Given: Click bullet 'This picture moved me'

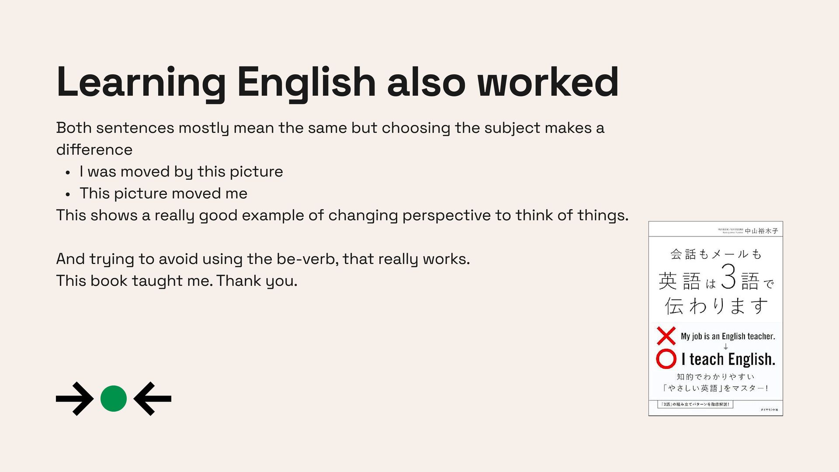Looking at the screenshot, I should 163,193.
